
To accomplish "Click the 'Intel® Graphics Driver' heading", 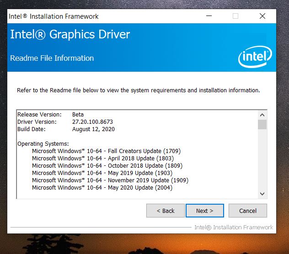I will tap(70, 34).
